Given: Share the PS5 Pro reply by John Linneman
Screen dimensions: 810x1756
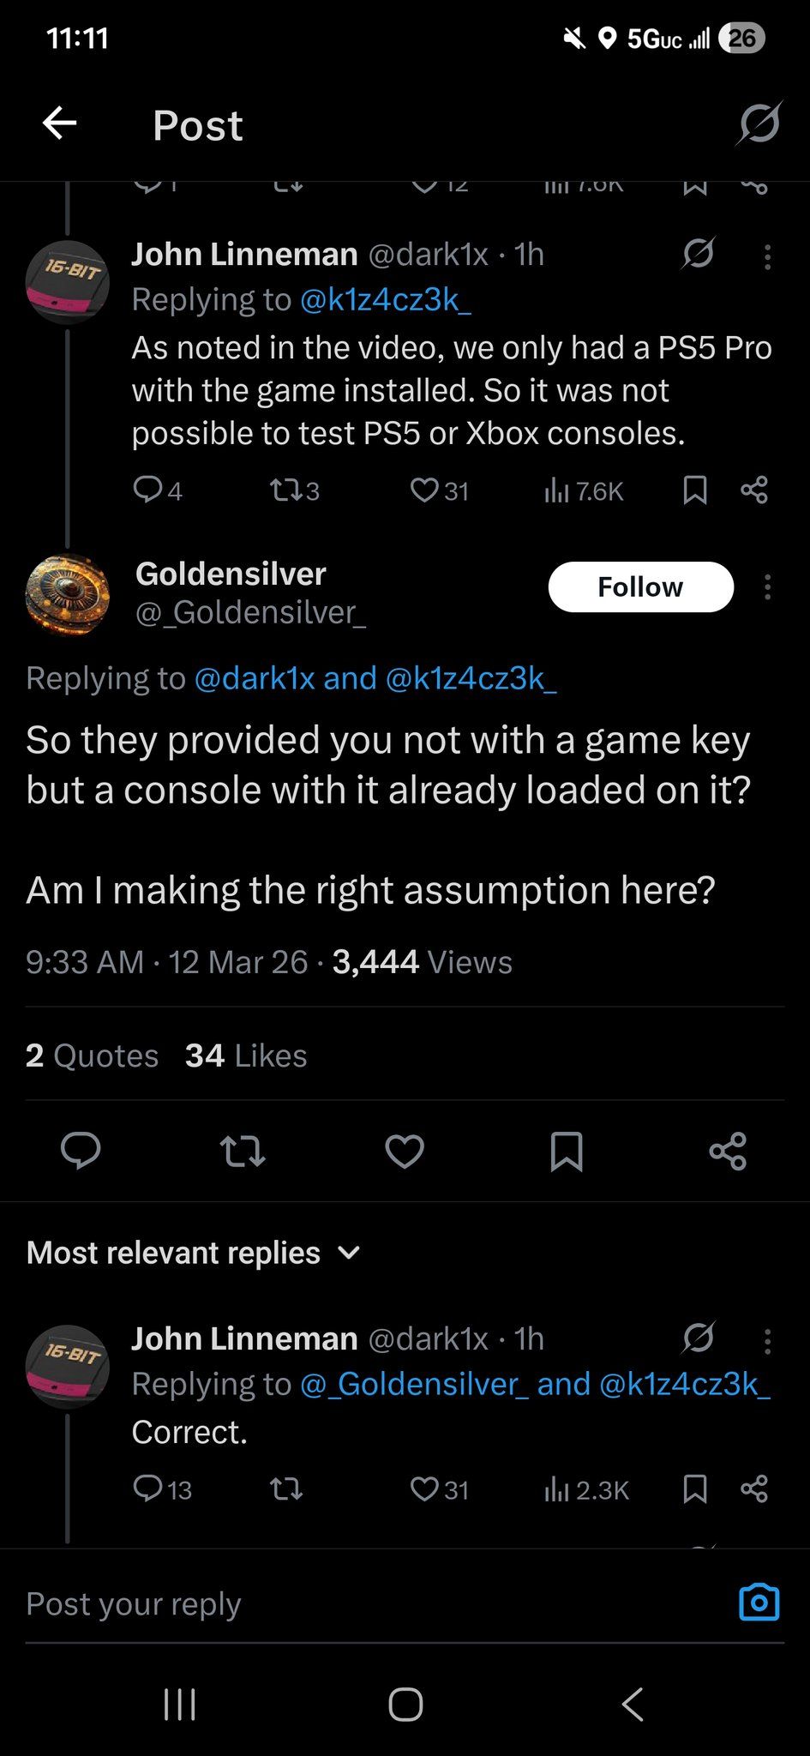Looking at the screenshot, I should click(x=753, y=490).
